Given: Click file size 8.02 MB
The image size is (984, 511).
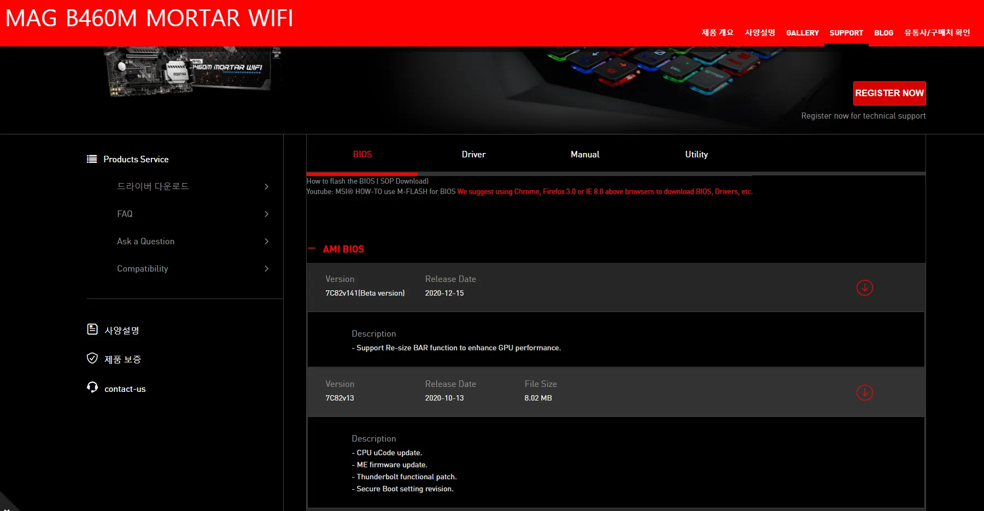Looking at the screenshot, I should [538, 398].
